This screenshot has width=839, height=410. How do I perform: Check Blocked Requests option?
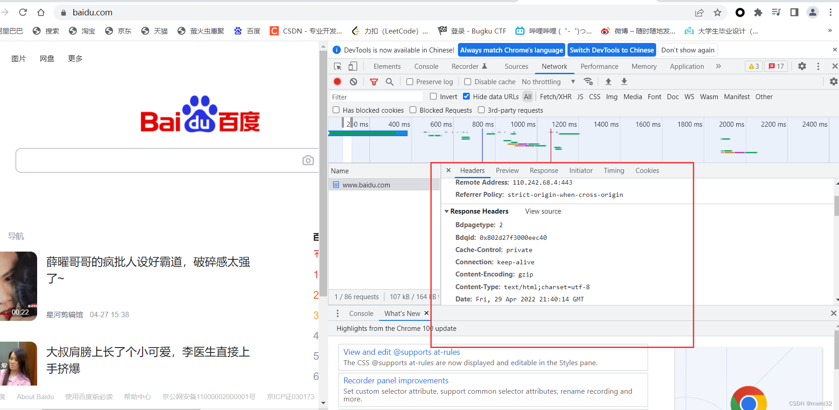tap(413, 110)
